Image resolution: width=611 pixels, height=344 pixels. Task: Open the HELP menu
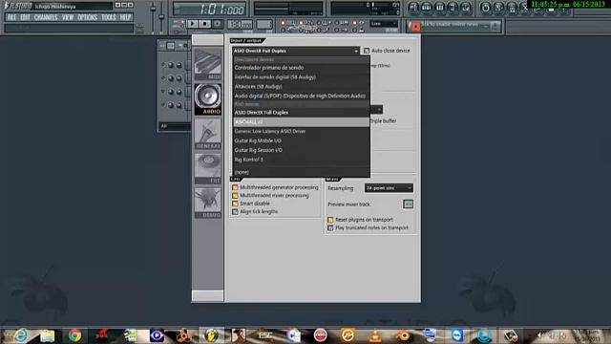pyautogui.click(x=125, y=17)
